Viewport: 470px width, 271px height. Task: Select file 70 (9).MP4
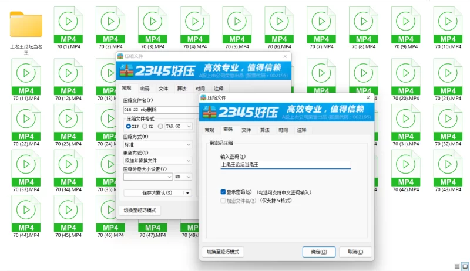pyautogui.click(x=406, y=28)
